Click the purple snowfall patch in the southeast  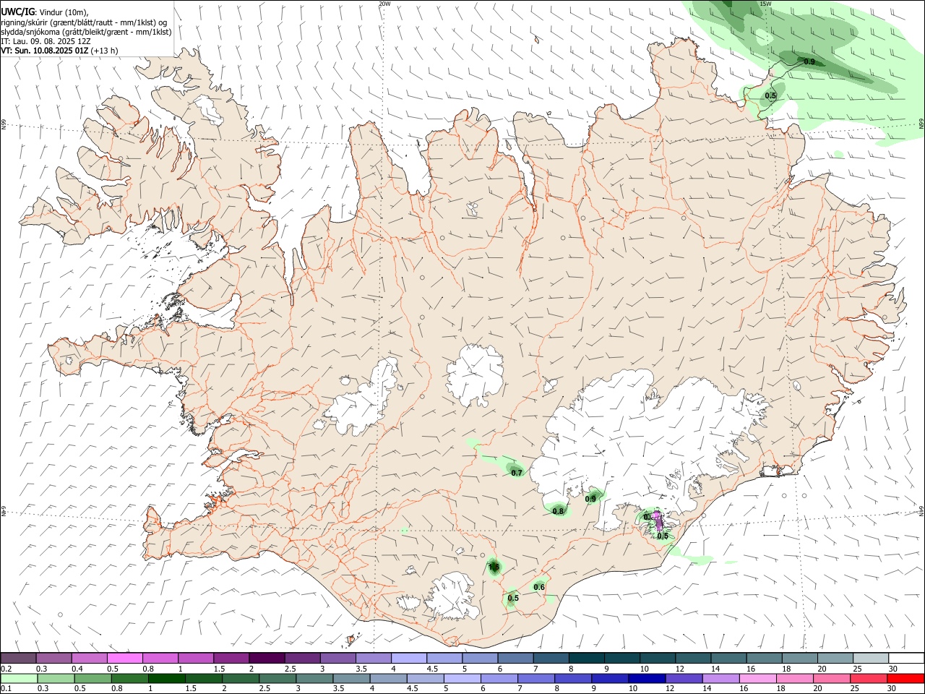click(658, 520)
